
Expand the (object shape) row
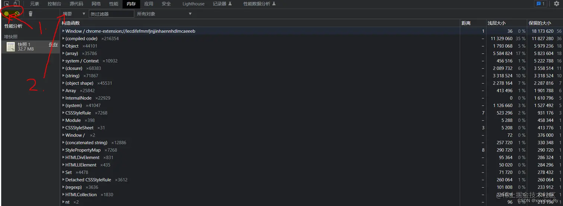[x=63, y=83]
